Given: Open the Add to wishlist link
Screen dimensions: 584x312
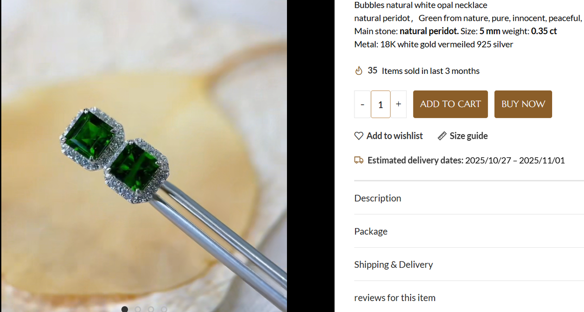Looking at the screenshot, I should click(394, 136).
